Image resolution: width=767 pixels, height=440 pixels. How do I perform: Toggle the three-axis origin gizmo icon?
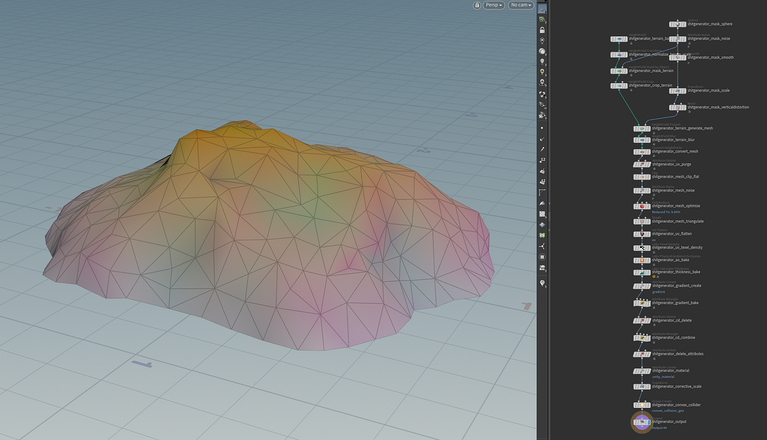[x=542, y=246]
